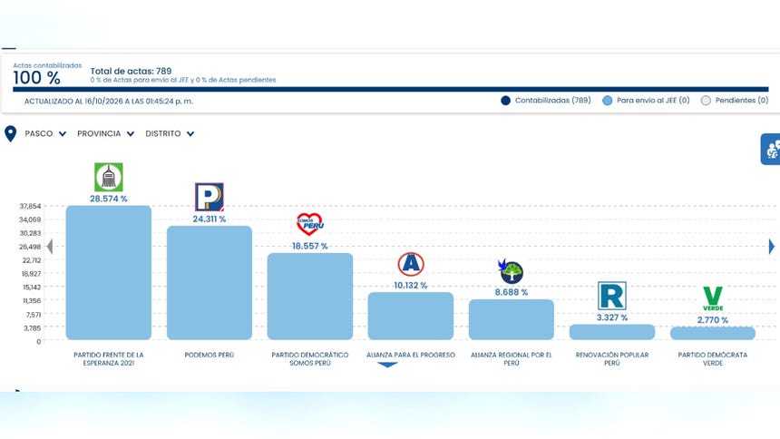Click the Frente de la Esperanza broom logo
The image size is (780, 439).
(109, 177)
